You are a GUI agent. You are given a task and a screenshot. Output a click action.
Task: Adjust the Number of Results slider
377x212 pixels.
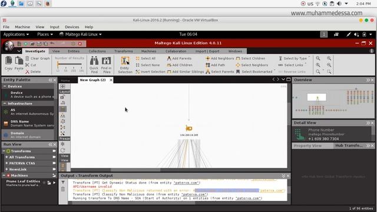(x=70, y=64)
